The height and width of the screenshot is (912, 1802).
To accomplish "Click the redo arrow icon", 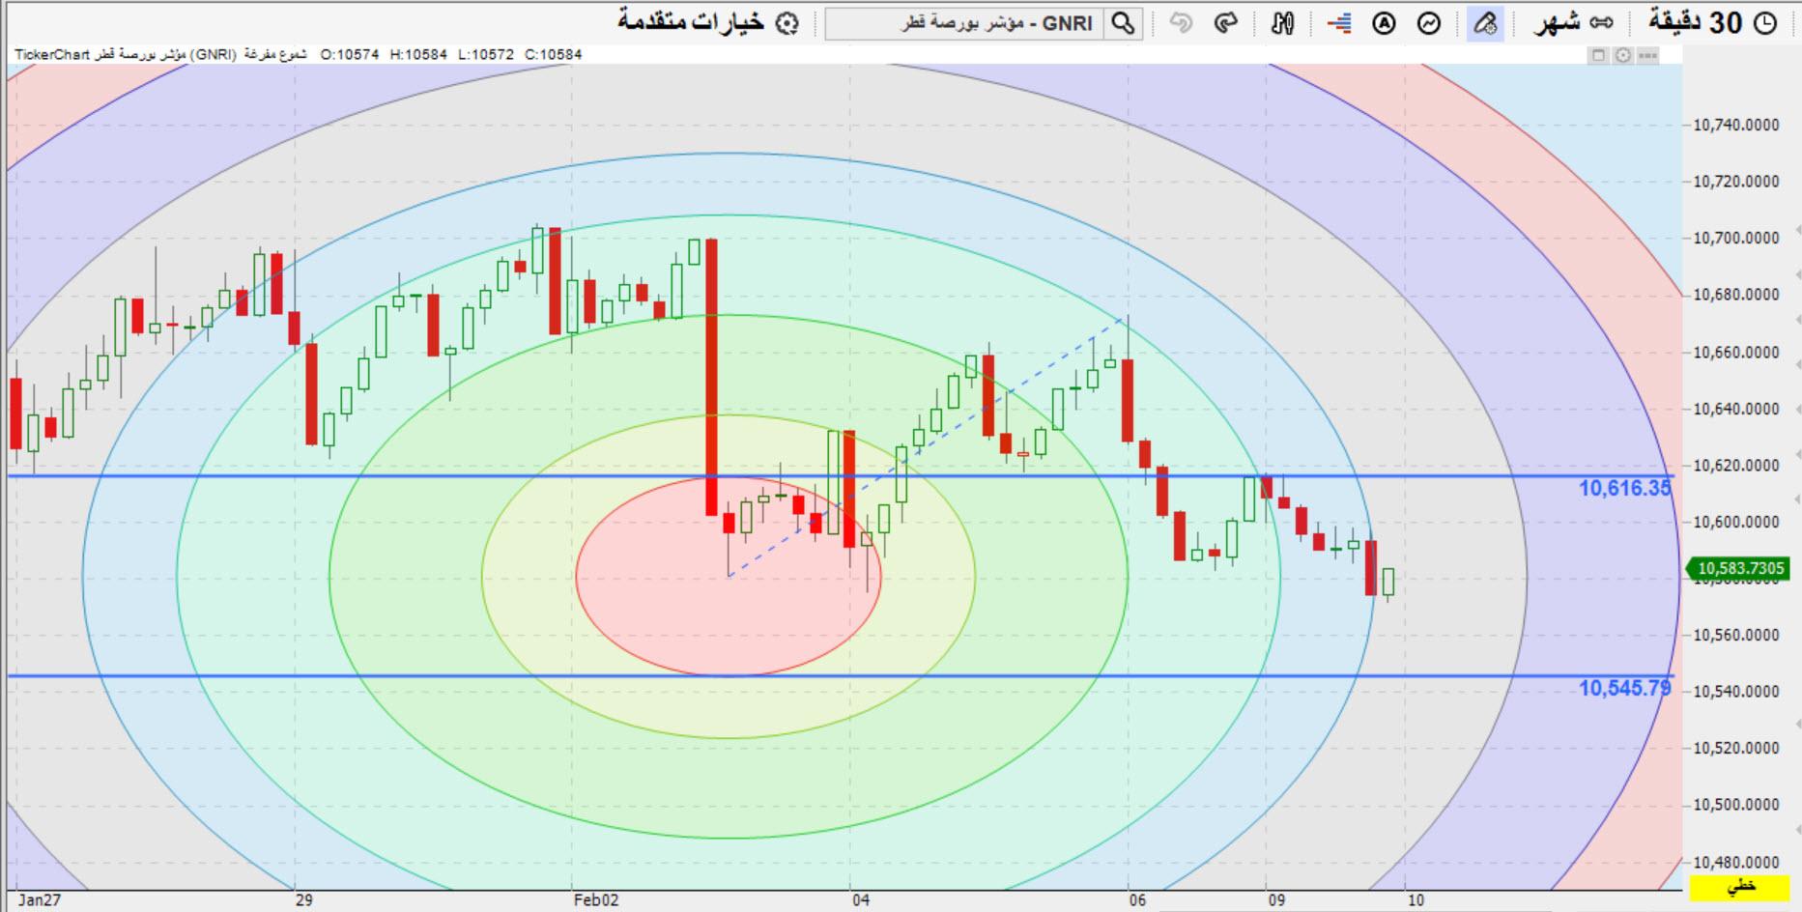I will pyautogui.click(x=1226, y=22).
